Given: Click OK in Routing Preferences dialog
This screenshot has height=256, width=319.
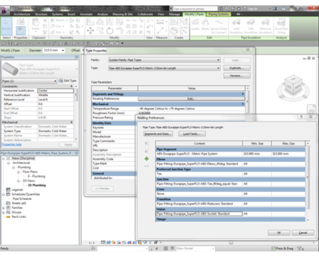Looking at the screenshot, I should 279,233.
